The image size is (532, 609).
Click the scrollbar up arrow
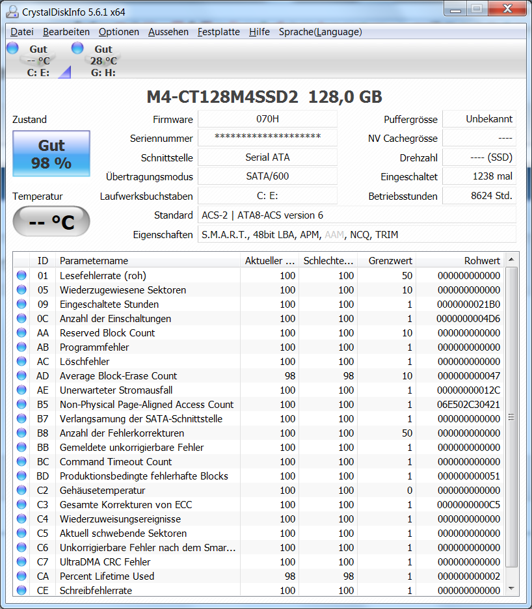pyautogui.click(x=511, y=260)
